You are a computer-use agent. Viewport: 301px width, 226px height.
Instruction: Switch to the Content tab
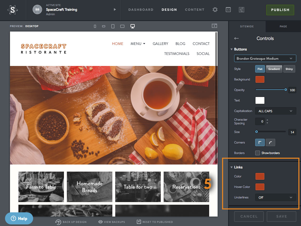(x=195, y=9)
